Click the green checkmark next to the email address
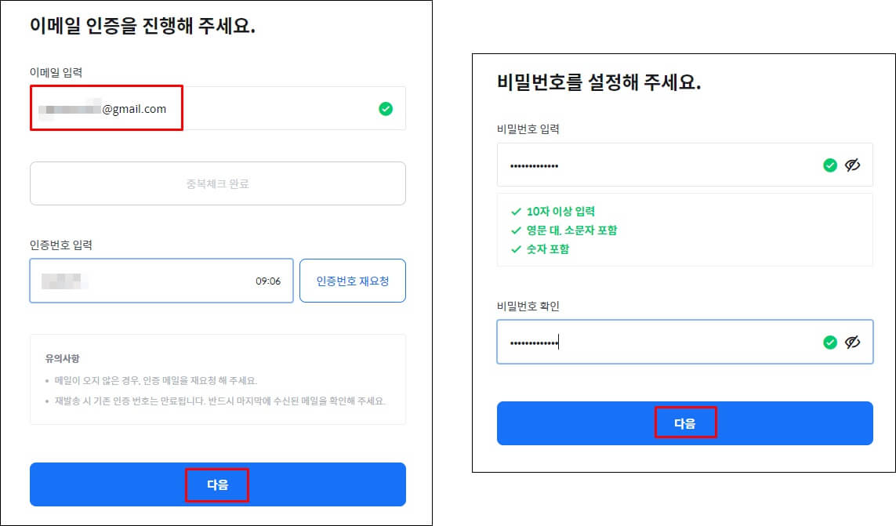Viewport: 896px width, 526px height. click(385, 109)
